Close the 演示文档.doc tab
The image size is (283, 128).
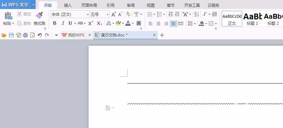(154, 35)
